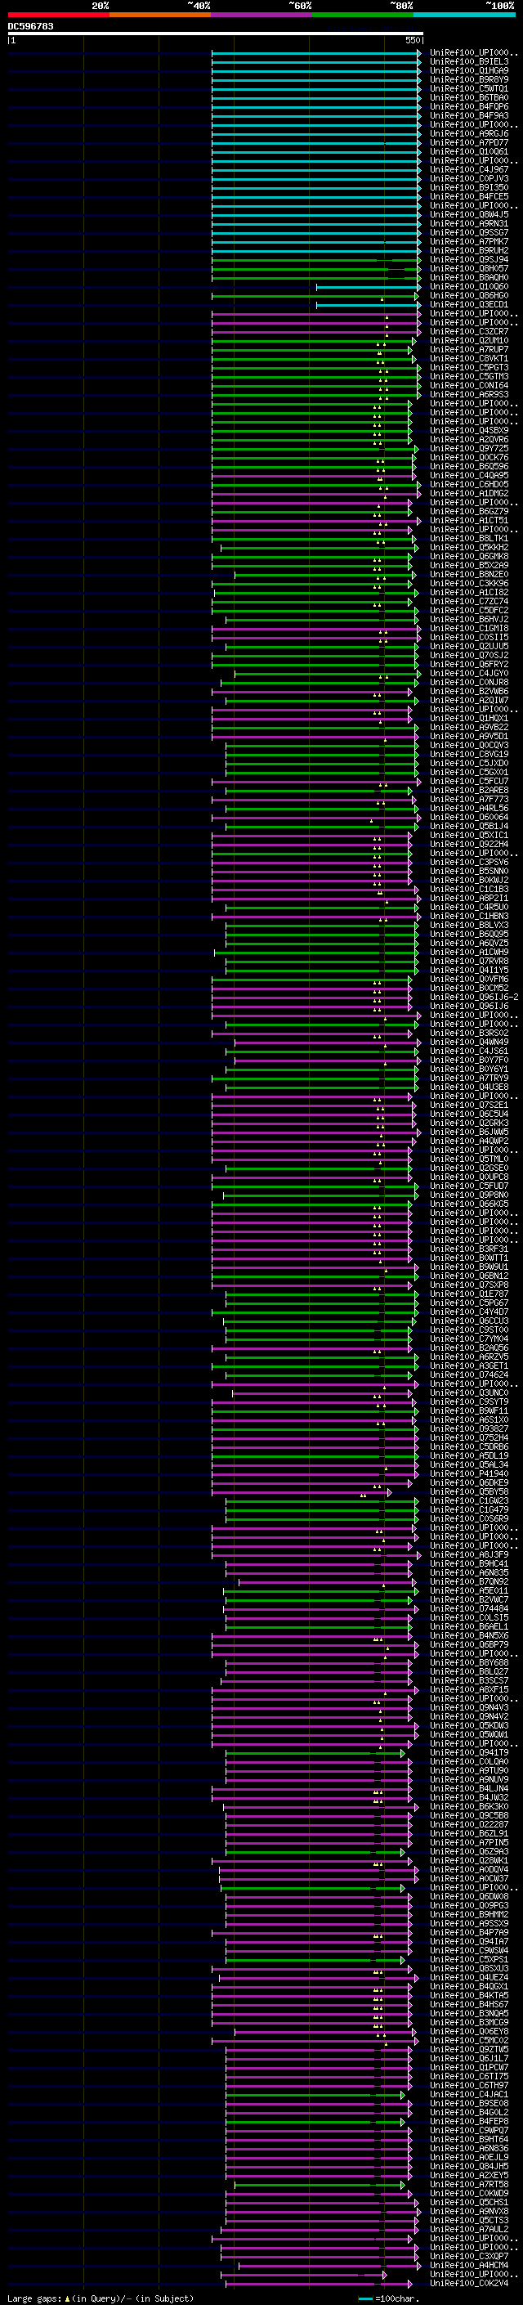The width and height of the screenshot is (523, 2305).
Task: Select hit label UniRef100_C9WPQ7
Action: coord(469,2131)
